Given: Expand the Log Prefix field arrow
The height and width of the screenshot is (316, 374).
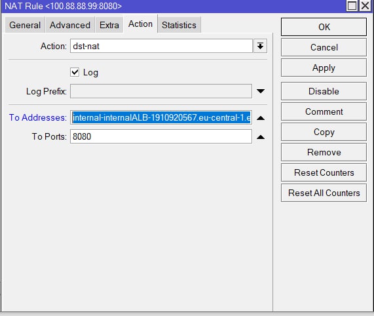Looking at the screenshot, I should 261,91.
